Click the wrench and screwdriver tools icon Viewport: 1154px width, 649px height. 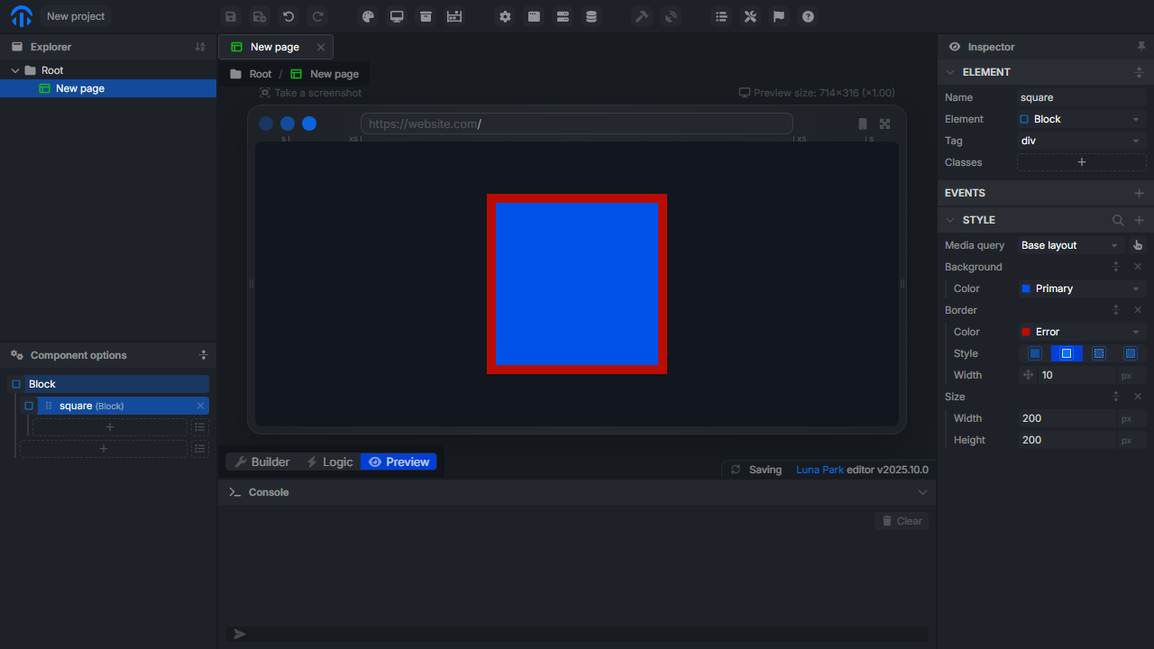[750, 16]
